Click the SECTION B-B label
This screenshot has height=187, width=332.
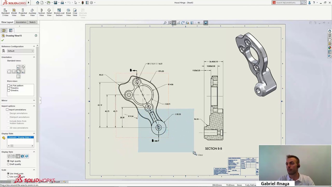click(213, 149)
